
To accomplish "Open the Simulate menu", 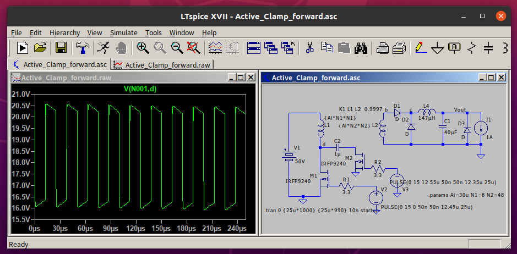I will coord(123,33).
